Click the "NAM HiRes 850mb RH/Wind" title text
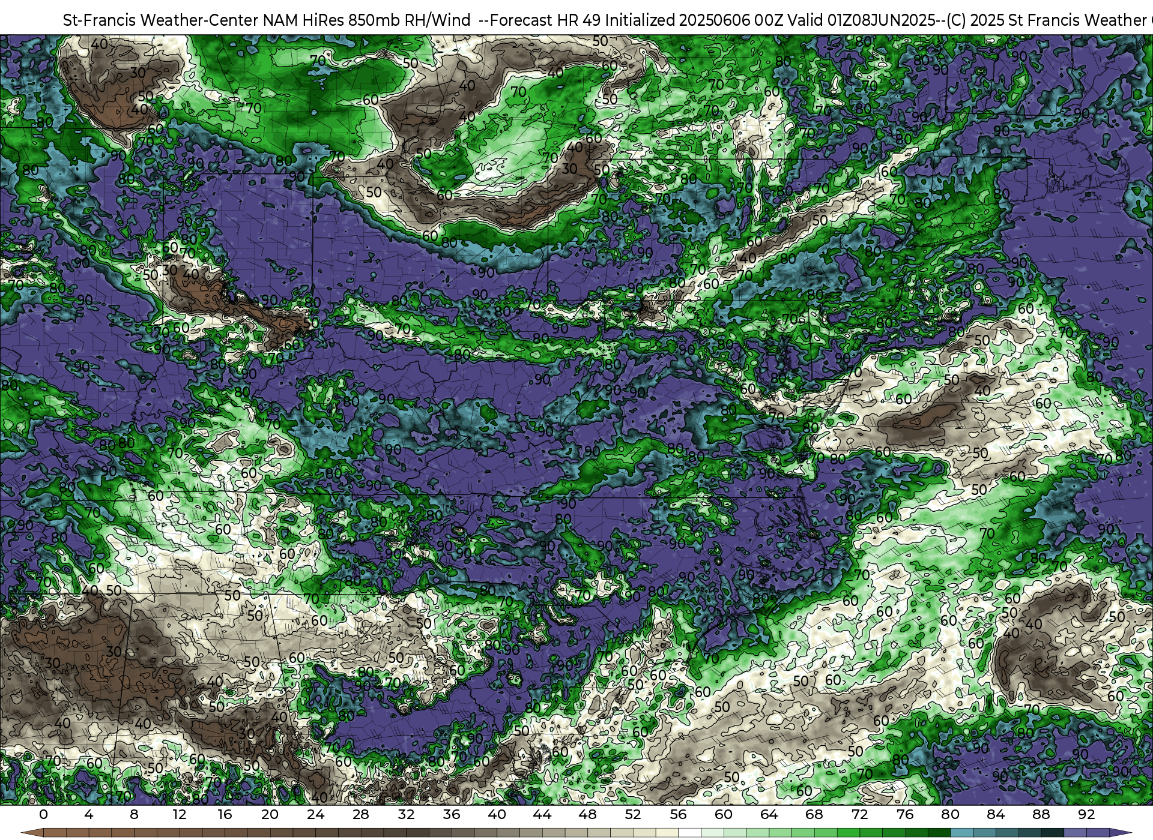Image resolution: width=1153 pixels, height=840 pixels. pyautogui.click(x=367, y=20)
